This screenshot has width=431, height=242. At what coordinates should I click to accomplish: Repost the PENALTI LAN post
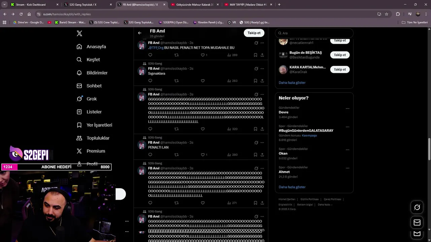[176, 155]
